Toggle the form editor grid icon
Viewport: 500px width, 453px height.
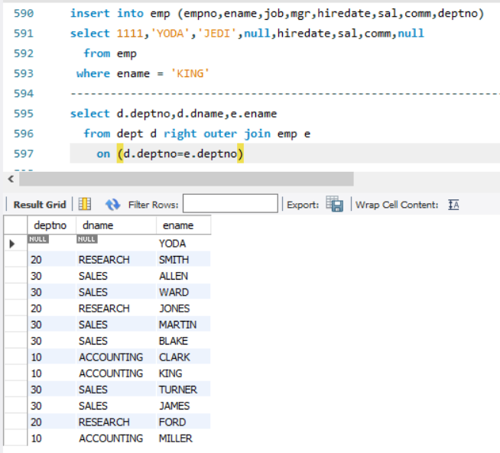click(x=85, y=204)
